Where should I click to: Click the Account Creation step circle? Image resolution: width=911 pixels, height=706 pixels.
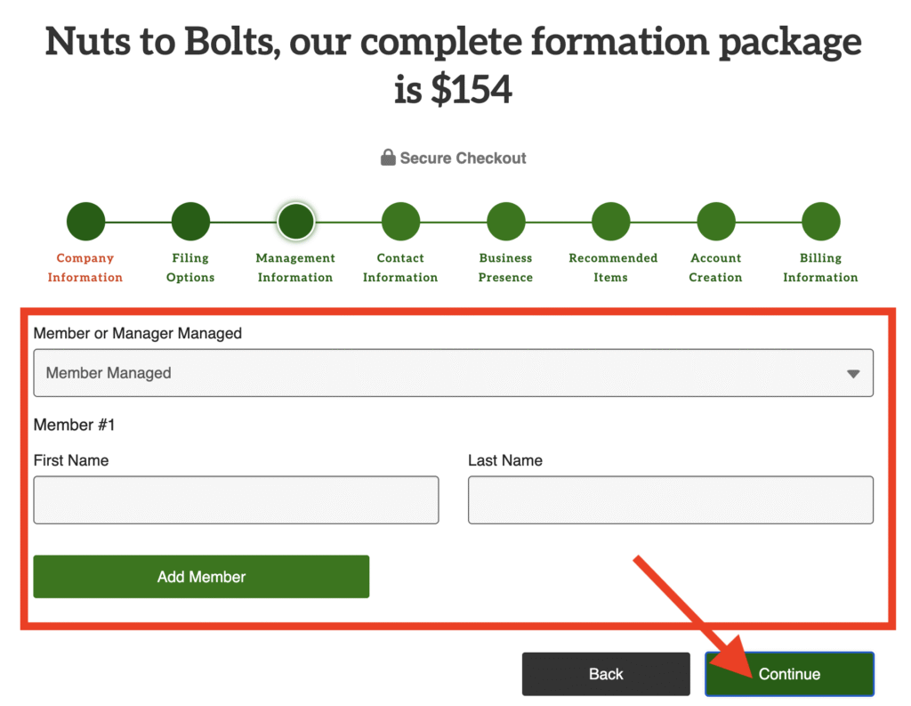tap(716, 222)
